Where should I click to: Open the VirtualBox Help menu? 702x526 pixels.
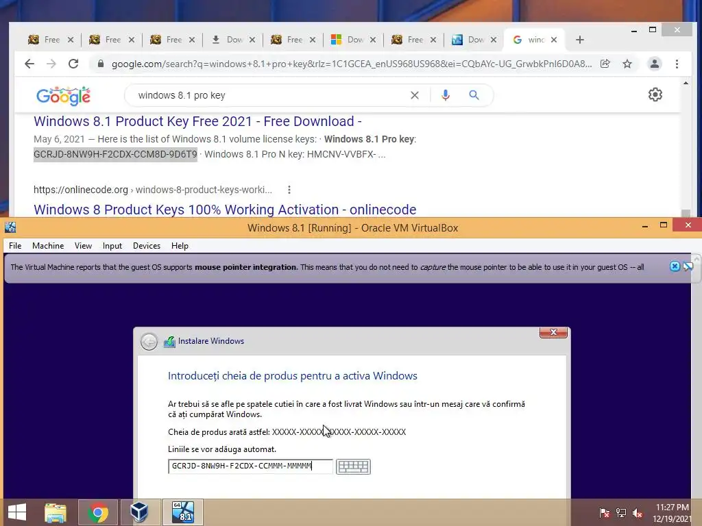180,246
